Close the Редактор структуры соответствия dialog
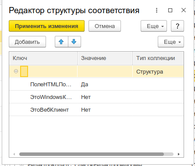This screenshot has height=166, width=195. click(184, 11)
